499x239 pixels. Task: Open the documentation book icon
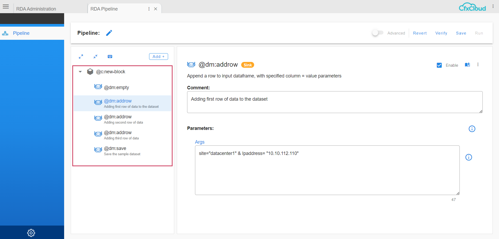pyautogui.click(x=467, y=65)
